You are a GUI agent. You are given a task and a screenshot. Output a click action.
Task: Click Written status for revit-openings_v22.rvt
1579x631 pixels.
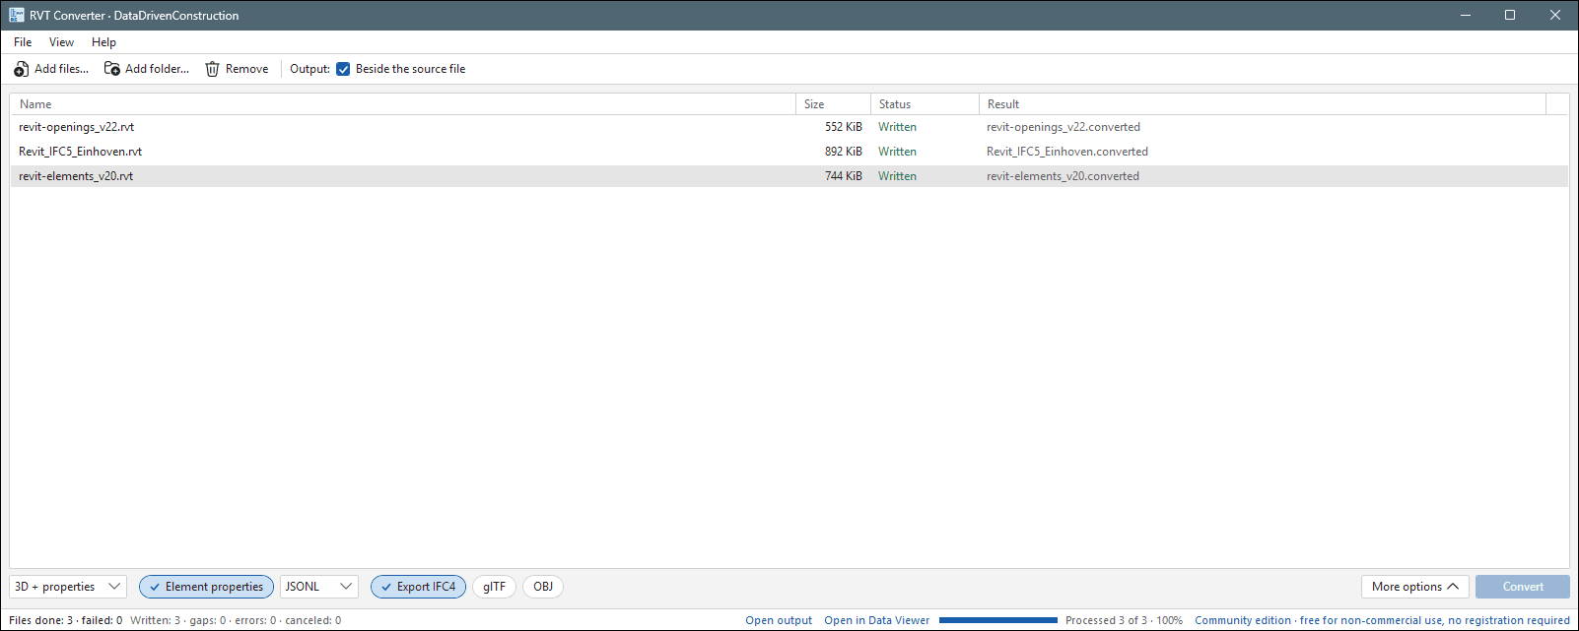click(x=897, y=127)
